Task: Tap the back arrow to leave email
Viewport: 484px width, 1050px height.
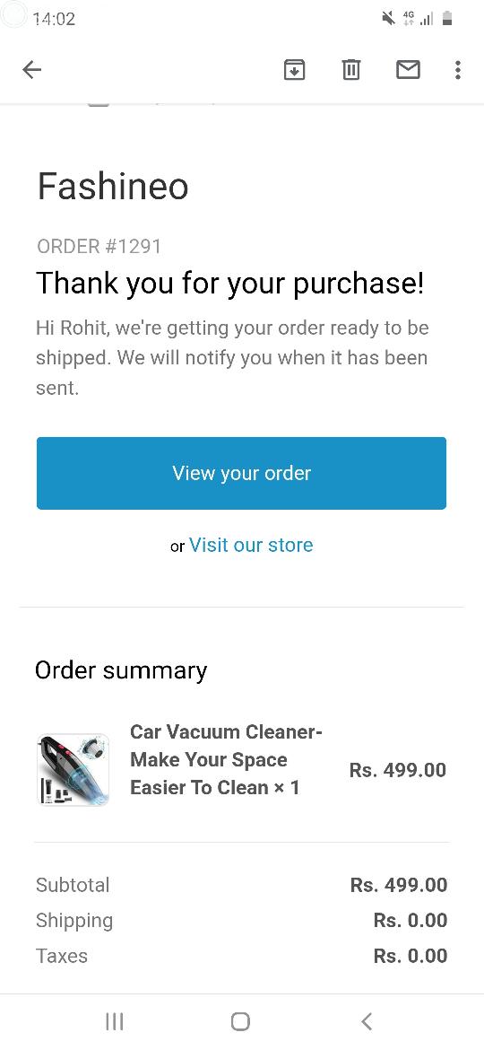Action: point(31,69)
